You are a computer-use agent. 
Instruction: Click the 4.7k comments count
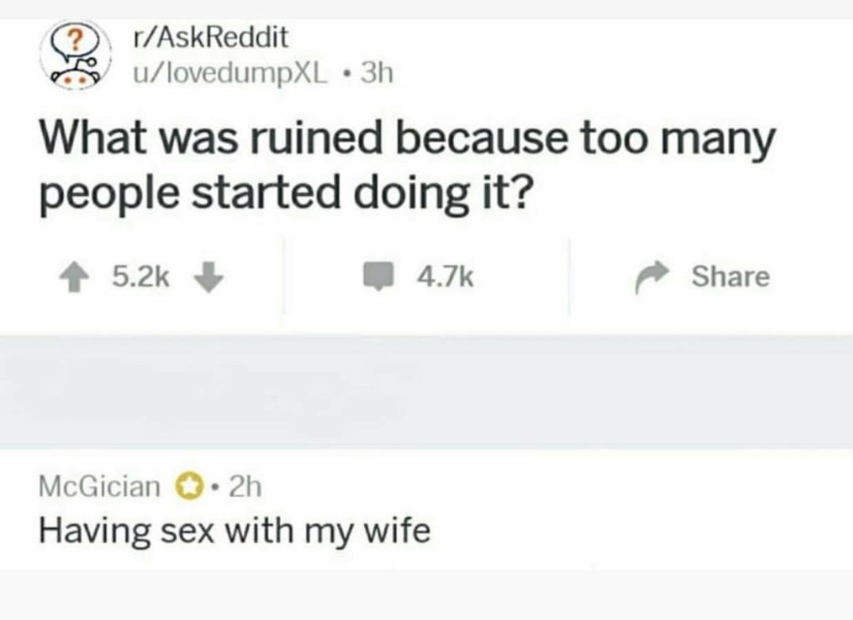click(443, 277)
